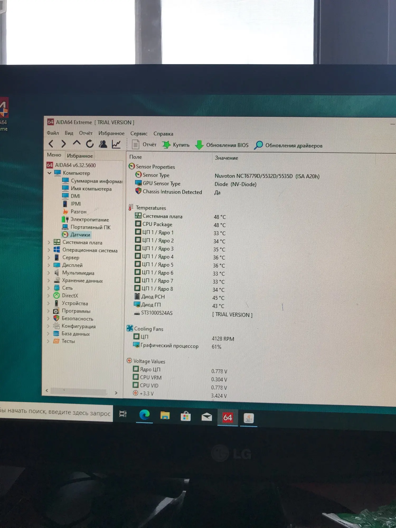
Task: Click the Windows taskbar search box
Action: click(x=56, y=412)
